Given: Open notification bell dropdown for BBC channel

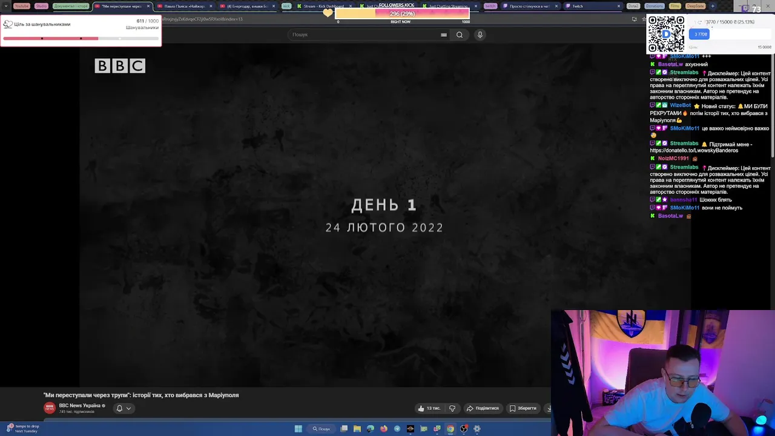Looking at the screenshot, I should click(123, 408).
